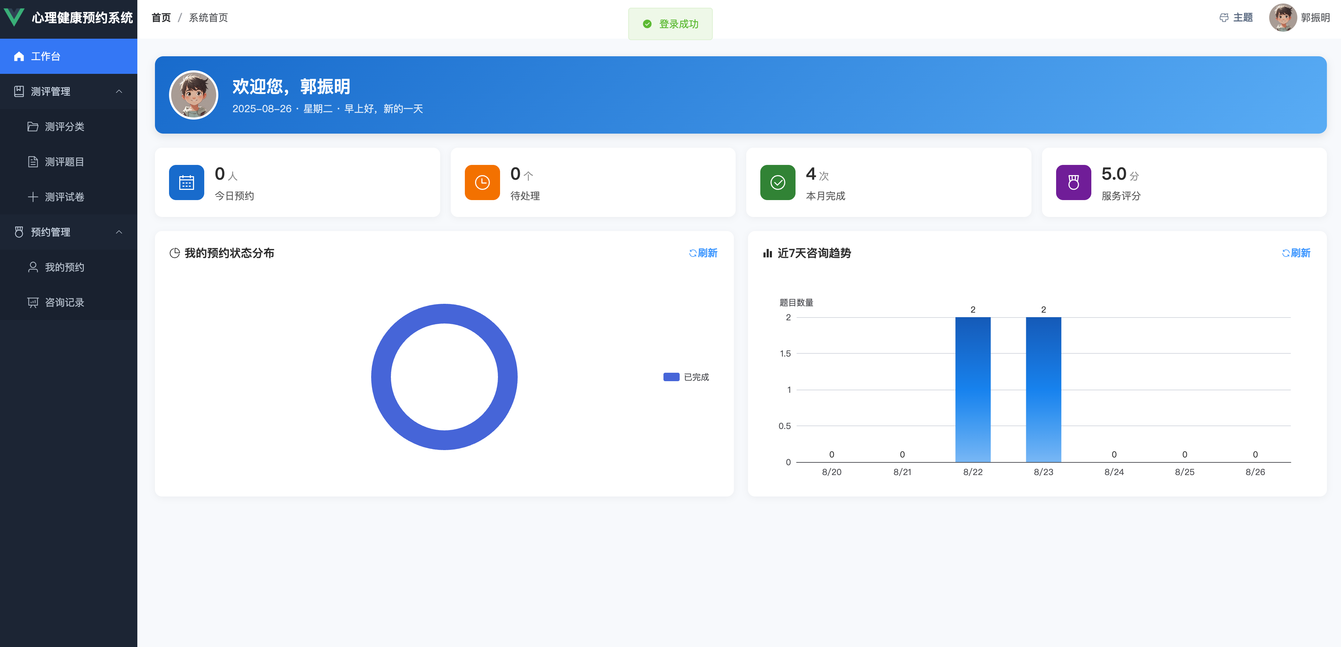Click the blue calendar icon for 今日预约
The image size is (1341, 647).
(186, 182)
